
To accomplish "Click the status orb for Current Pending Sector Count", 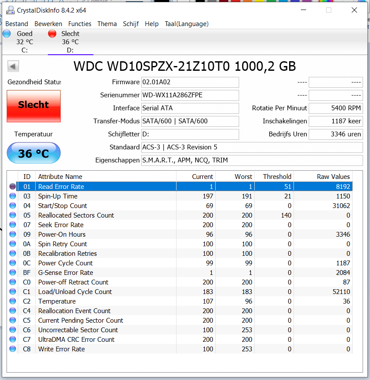I will [x=13, y=321].
